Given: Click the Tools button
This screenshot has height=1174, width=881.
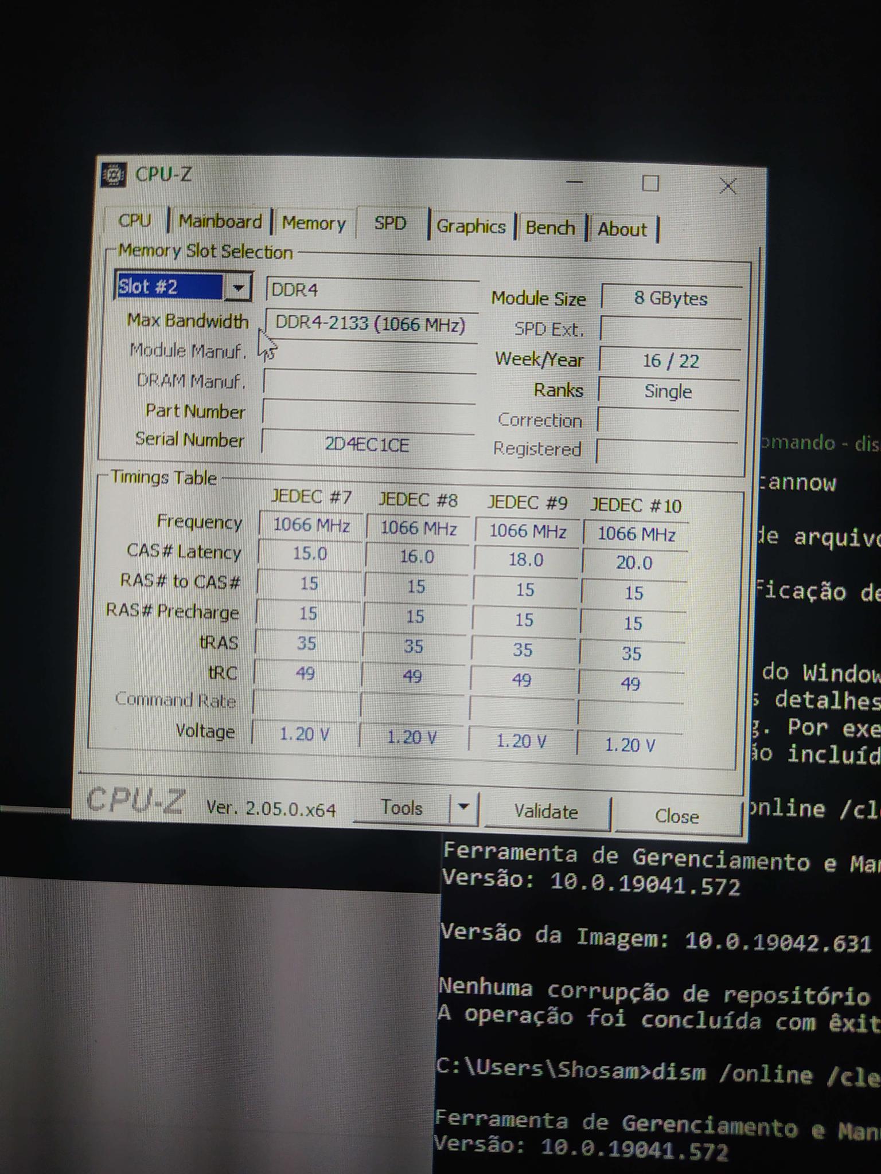Looking at the screenshot, I should 402,807.
